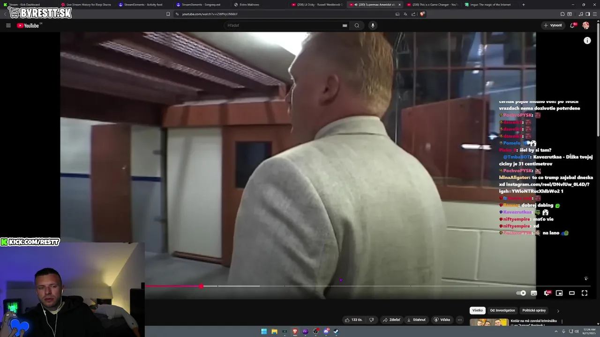The width and height of the screenshot is (600, 337).
Task: Toggle YouTube autoplay switch
Action: (x=521, y=293)
